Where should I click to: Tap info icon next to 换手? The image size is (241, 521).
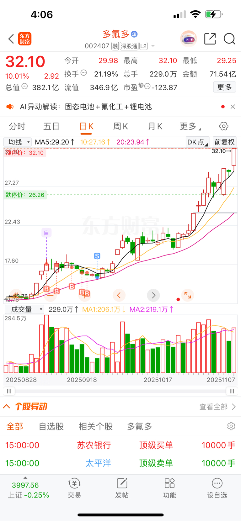click(x=83, y=73)
